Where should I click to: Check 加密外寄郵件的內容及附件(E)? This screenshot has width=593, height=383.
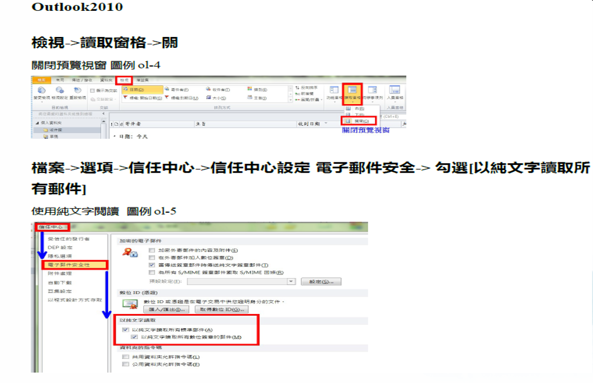152,251
